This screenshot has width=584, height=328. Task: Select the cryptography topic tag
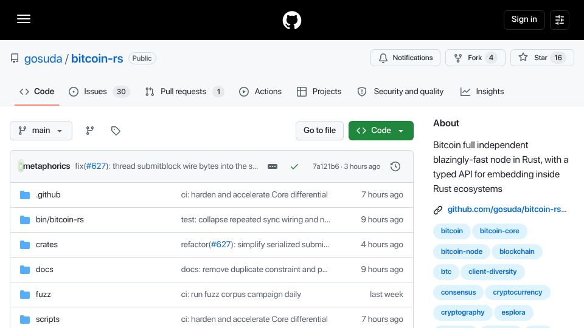coord(462,313)
